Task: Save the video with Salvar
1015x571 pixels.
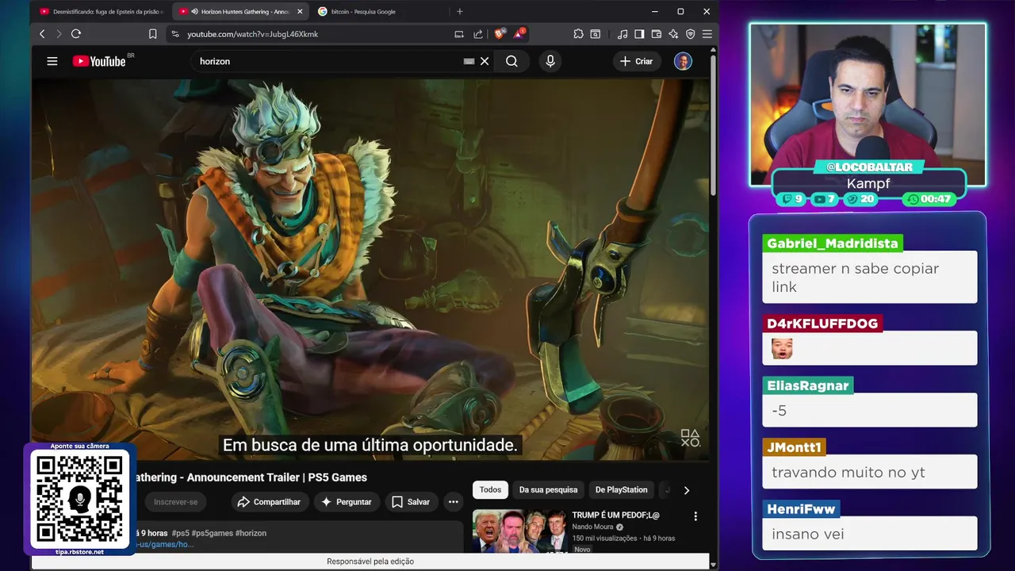Action: (x=410, y=502)
